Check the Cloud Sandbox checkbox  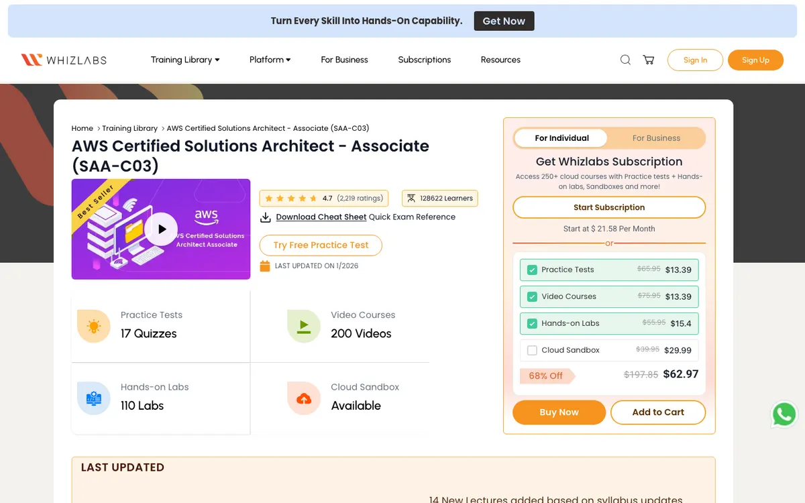(x=532, y=350)
